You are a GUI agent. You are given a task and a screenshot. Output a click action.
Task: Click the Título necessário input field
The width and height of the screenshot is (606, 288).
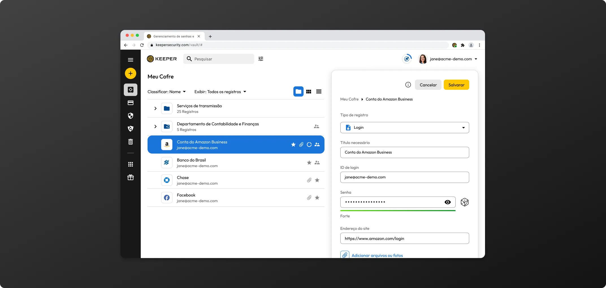pos(405,152)
